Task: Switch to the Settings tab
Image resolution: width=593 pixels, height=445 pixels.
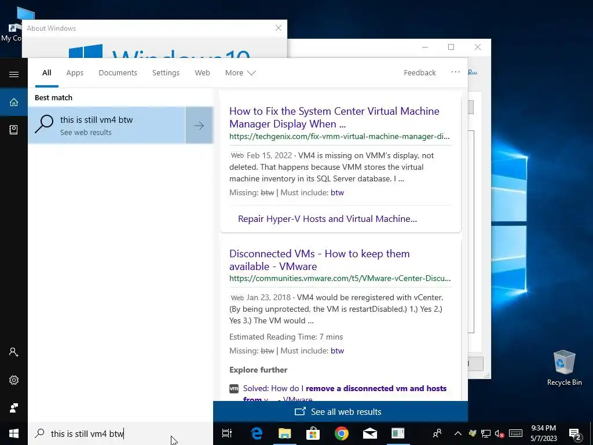Action: tap(166, 72)
